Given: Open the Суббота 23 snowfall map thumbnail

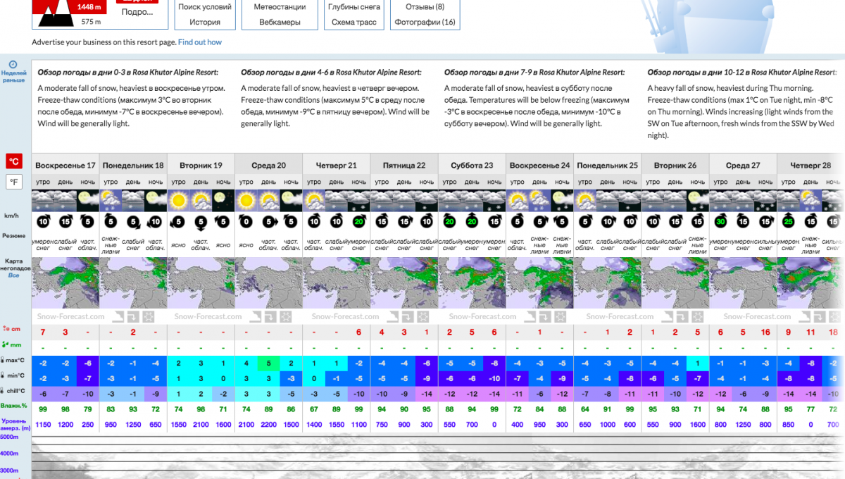Looking at the screenshot, I should 472,283.
